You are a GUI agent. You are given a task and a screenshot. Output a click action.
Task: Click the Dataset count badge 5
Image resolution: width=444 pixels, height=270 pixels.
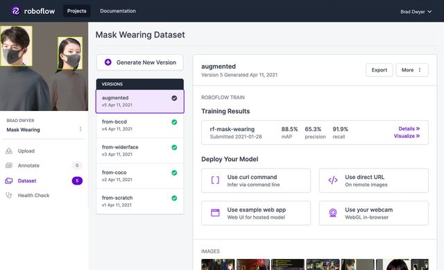[x=77, y=180]
